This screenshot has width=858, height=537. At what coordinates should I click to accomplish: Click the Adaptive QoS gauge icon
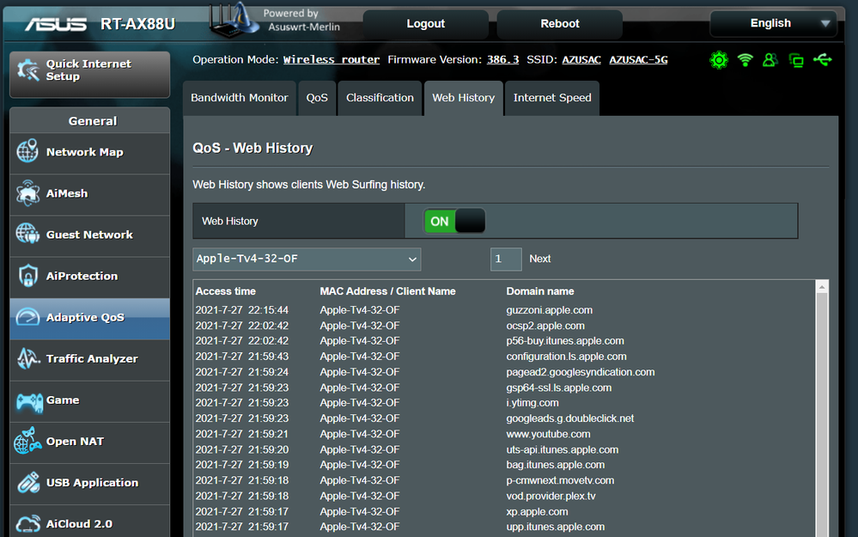(27, 317)
